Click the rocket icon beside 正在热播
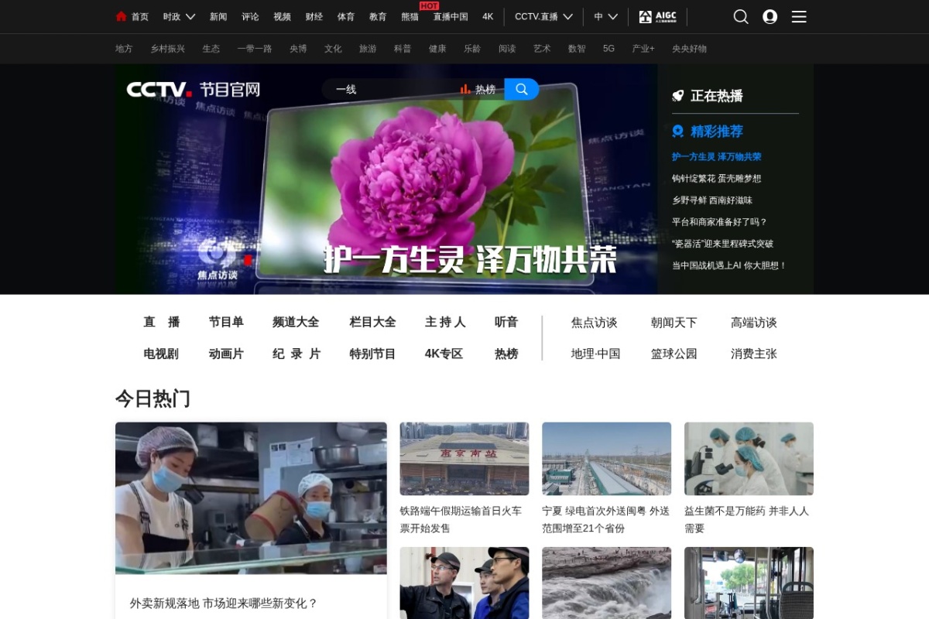The height and width of the screenshot is (619, 929). click(678, 96)
